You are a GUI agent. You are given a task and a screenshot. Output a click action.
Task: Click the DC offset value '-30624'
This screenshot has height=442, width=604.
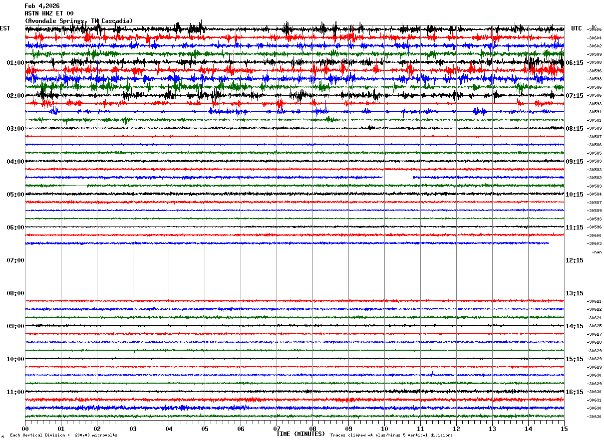pos(595,318)
